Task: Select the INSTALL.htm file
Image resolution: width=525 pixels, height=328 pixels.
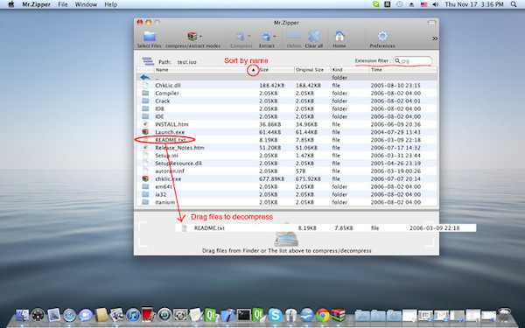Action: (x=287, y=124)
